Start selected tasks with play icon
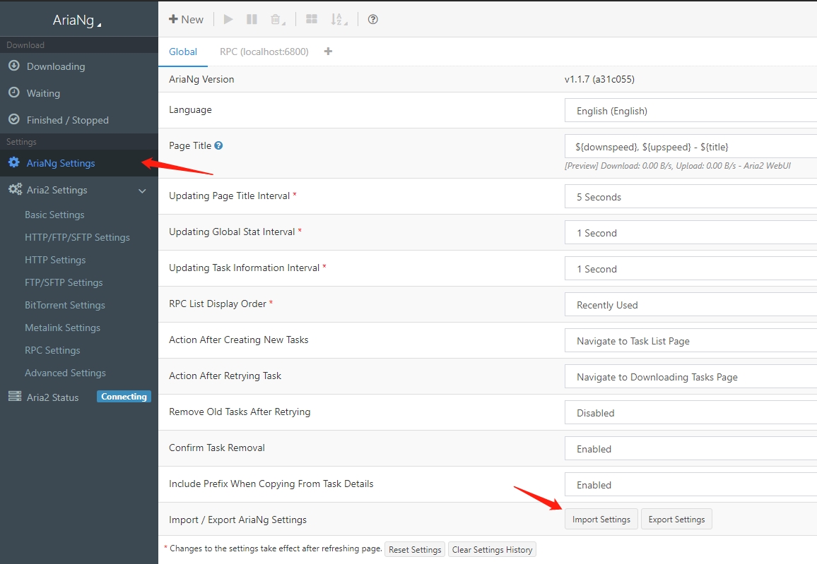The width and height of the screenshot is (817, 564). click(228, 19)
